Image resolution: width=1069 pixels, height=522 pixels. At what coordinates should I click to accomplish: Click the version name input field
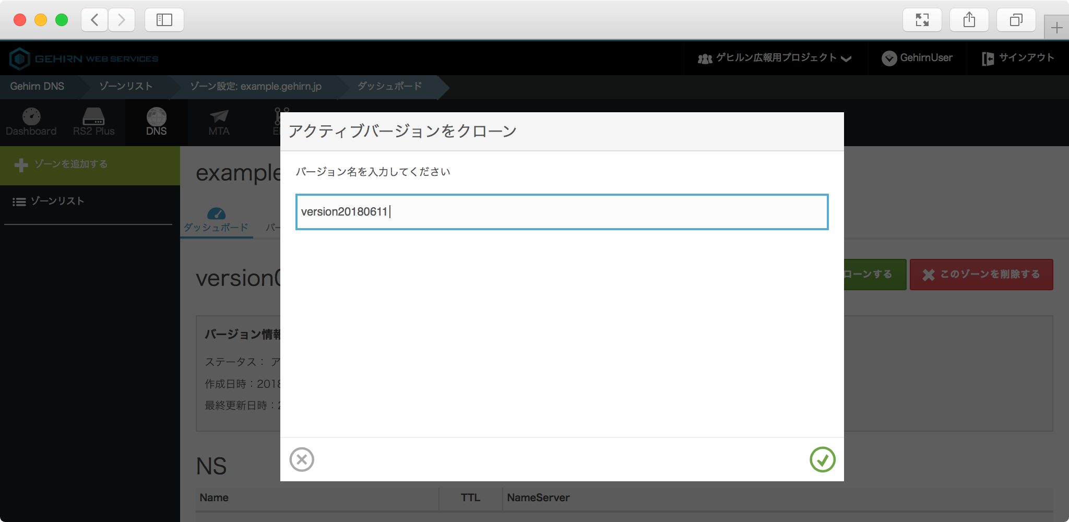(x=562, y=212)
